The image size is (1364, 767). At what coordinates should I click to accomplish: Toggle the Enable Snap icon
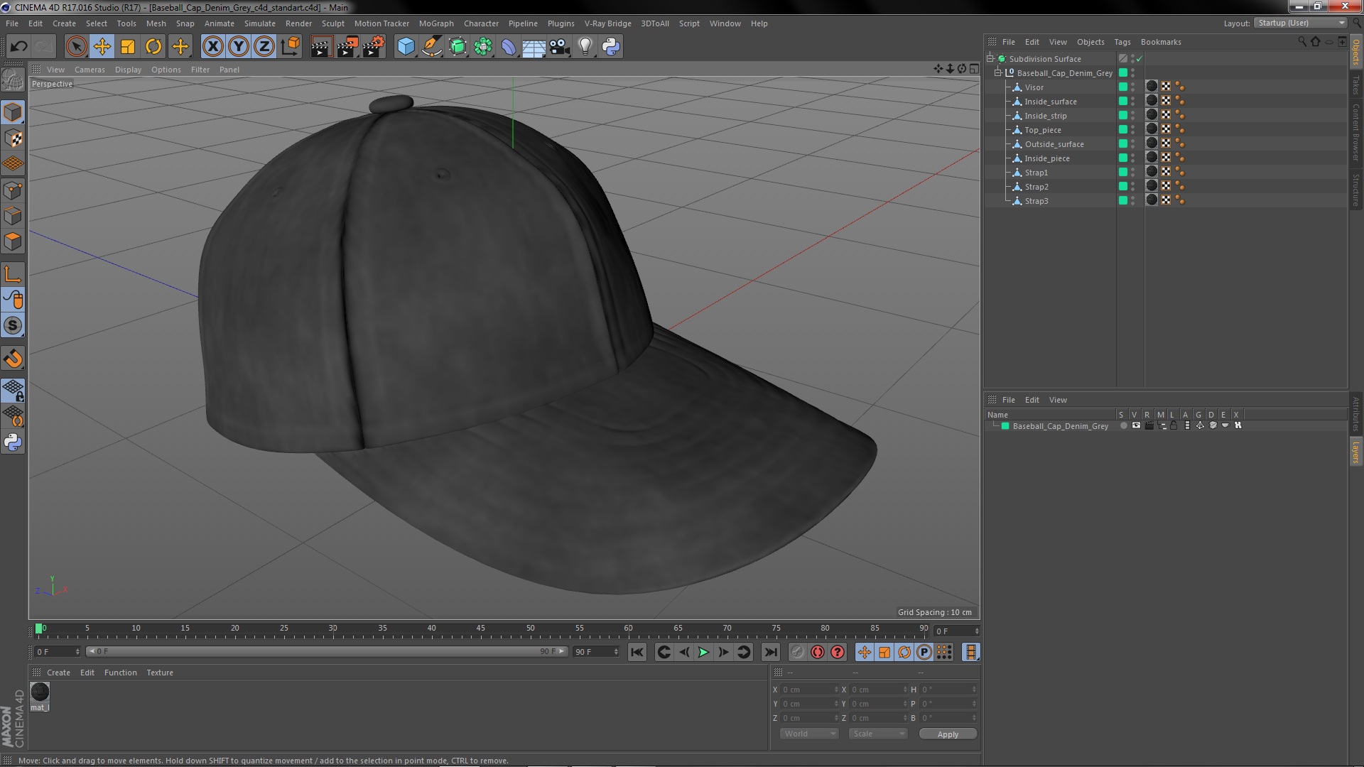click(x=13, y=325)
